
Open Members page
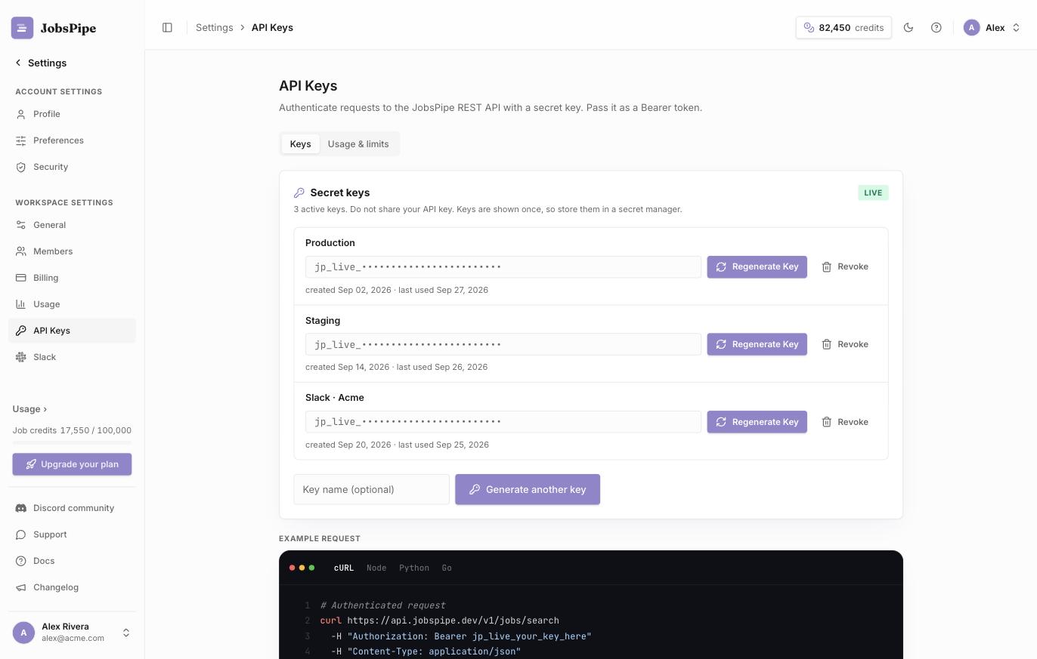point(72,251)
